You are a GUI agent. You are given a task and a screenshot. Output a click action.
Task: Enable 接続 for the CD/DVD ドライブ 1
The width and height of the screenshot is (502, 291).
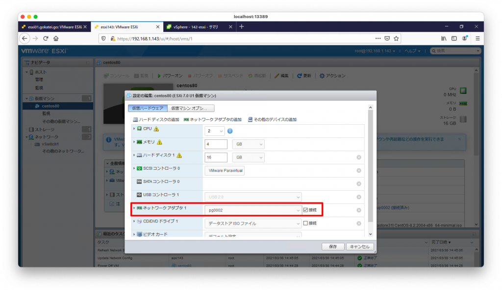coord(306,224)
